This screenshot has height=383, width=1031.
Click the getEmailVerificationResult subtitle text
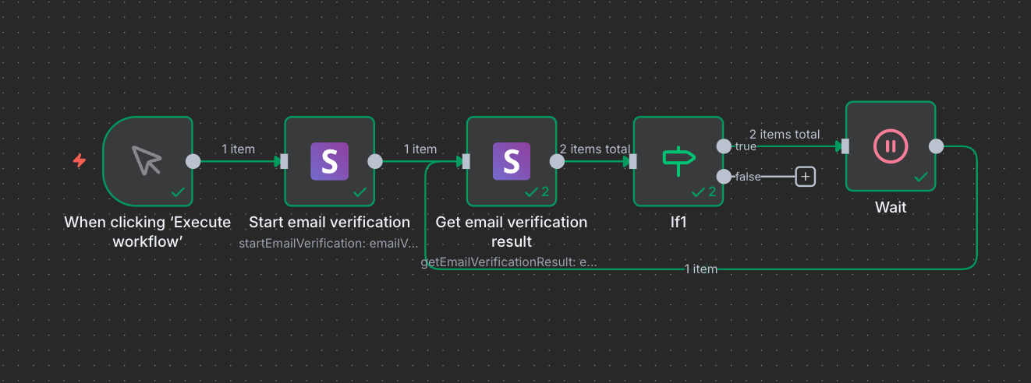tap(509, 262)
